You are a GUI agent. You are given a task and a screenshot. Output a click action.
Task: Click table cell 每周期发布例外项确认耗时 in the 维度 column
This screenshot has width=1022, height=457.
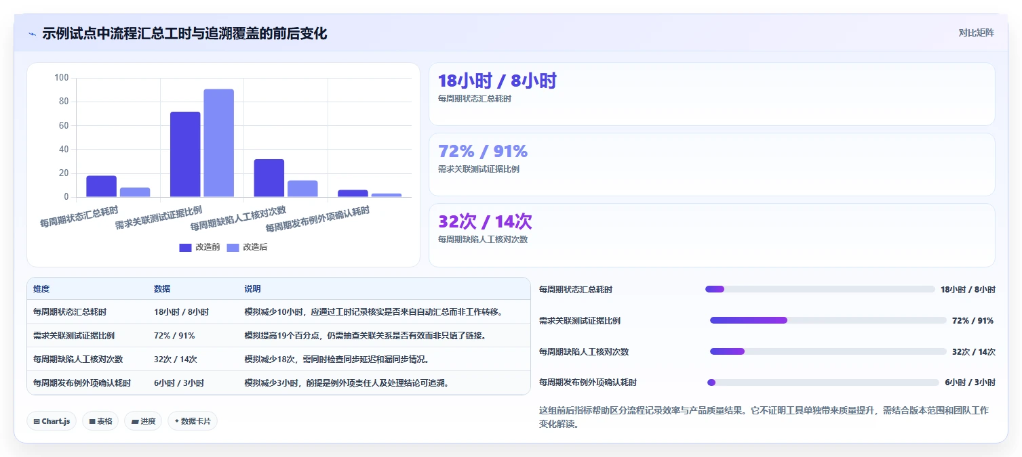[82, 383]
